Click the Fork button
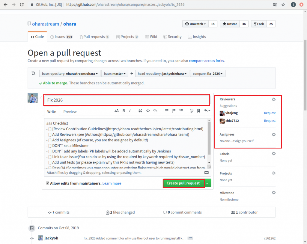The image size is (307, 244). click(259, 24)
